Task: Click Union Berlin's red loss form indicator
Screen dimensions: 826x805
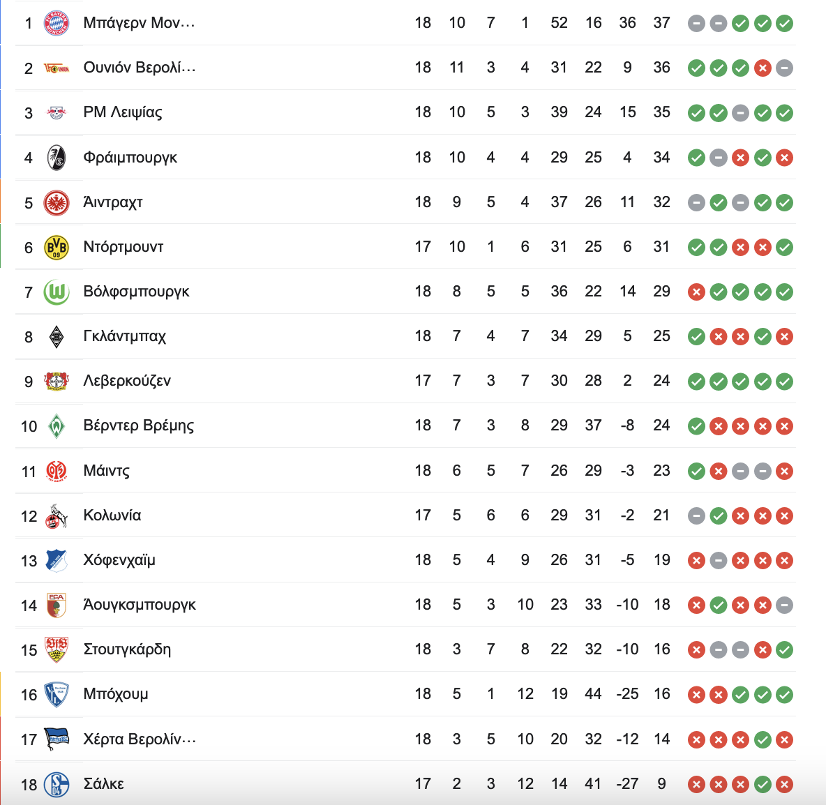Action: coord(763,68)
